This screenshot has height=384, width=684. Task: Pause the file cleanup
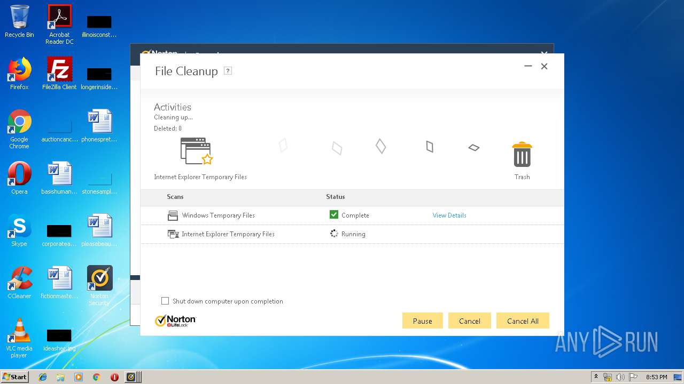422,321
